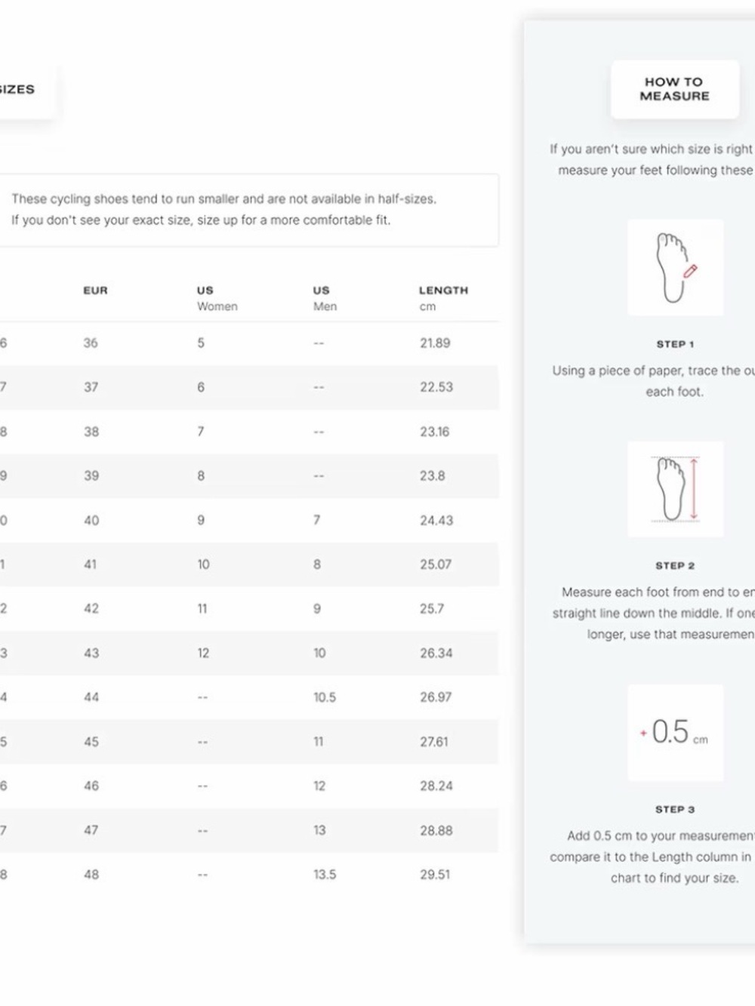This screenshot has width=755, height=1006.
Task: Click the Step 1 heading
Action: point(675,344)
